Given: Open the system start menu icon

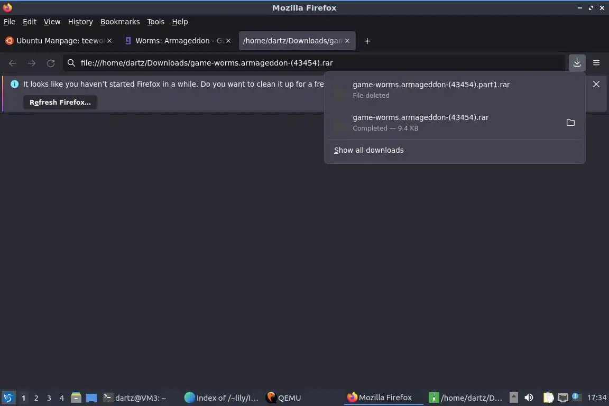Looking at the screenshot, I should (x=8, y=398).
